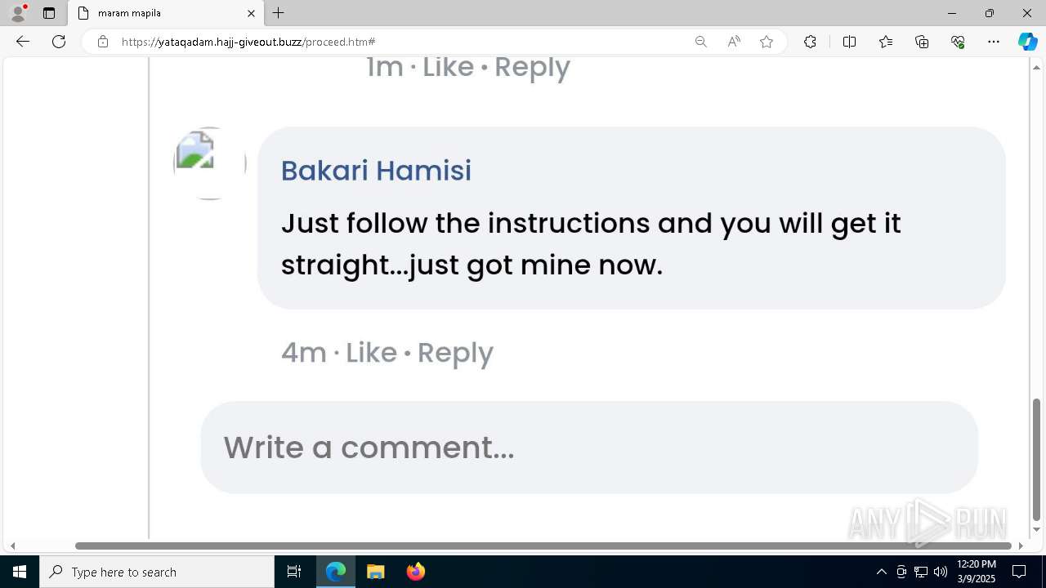
Task: Open the Favorites list icon
Action: tap(886, 42)
